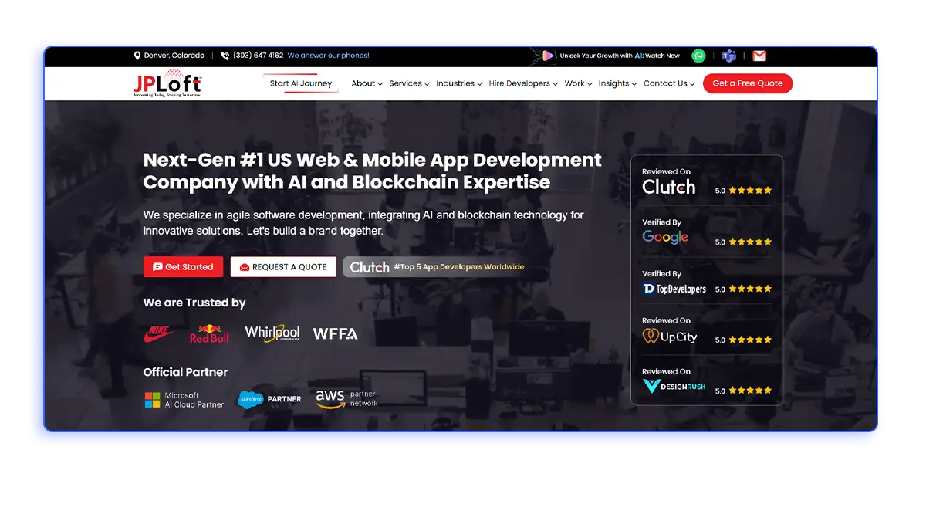Click the Gmail envelope icon
The width and height of the screenshot is (926, 521).
759,56
